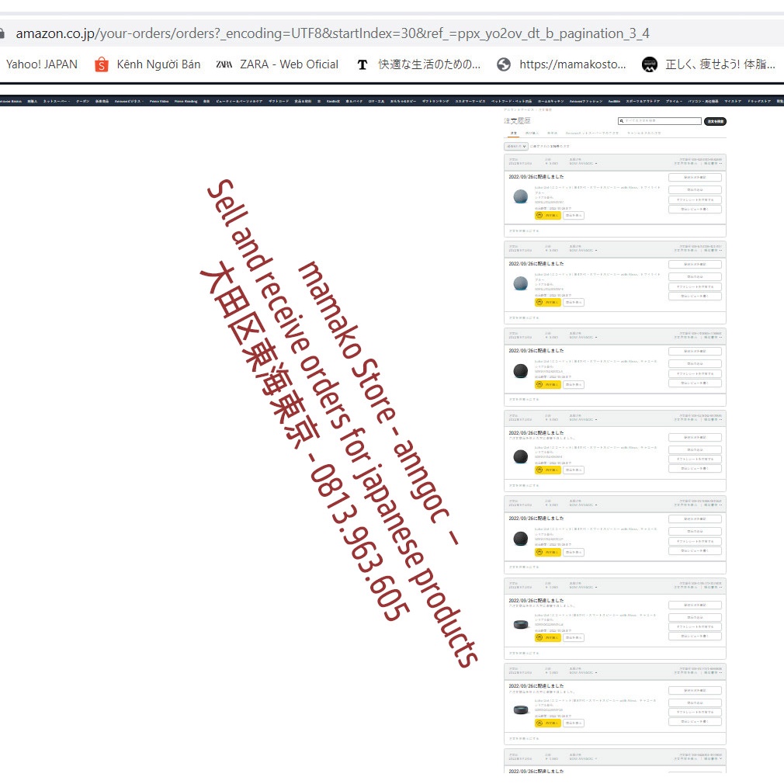Click the magnifier icon in order search box
Image resolution: width=784 pixels, height=784 pixels.
point(622,121)
